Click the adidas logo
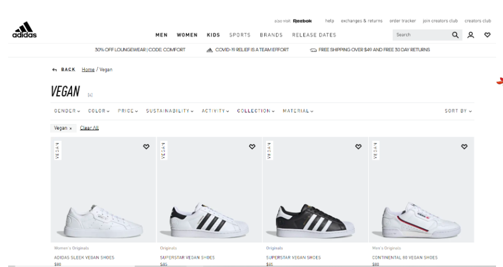Image resolution: width=503 pixels, height=267 pixels. 24,30
